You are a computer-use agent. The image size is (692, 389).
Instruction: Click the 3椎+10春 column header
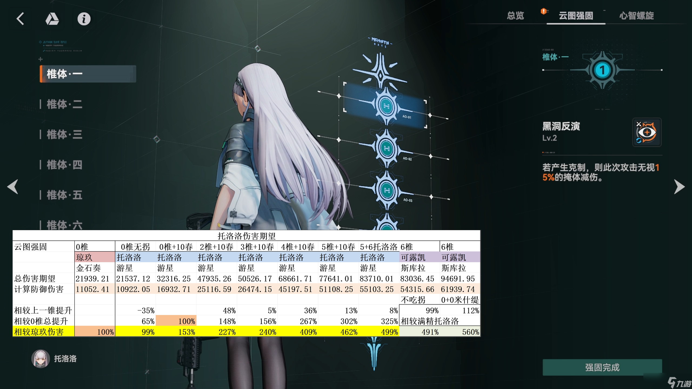pos(257,247)
